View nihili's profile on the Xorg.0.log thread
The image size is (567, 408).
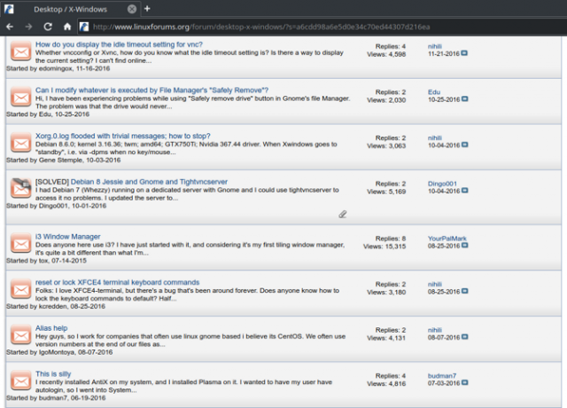click(435, 138)
